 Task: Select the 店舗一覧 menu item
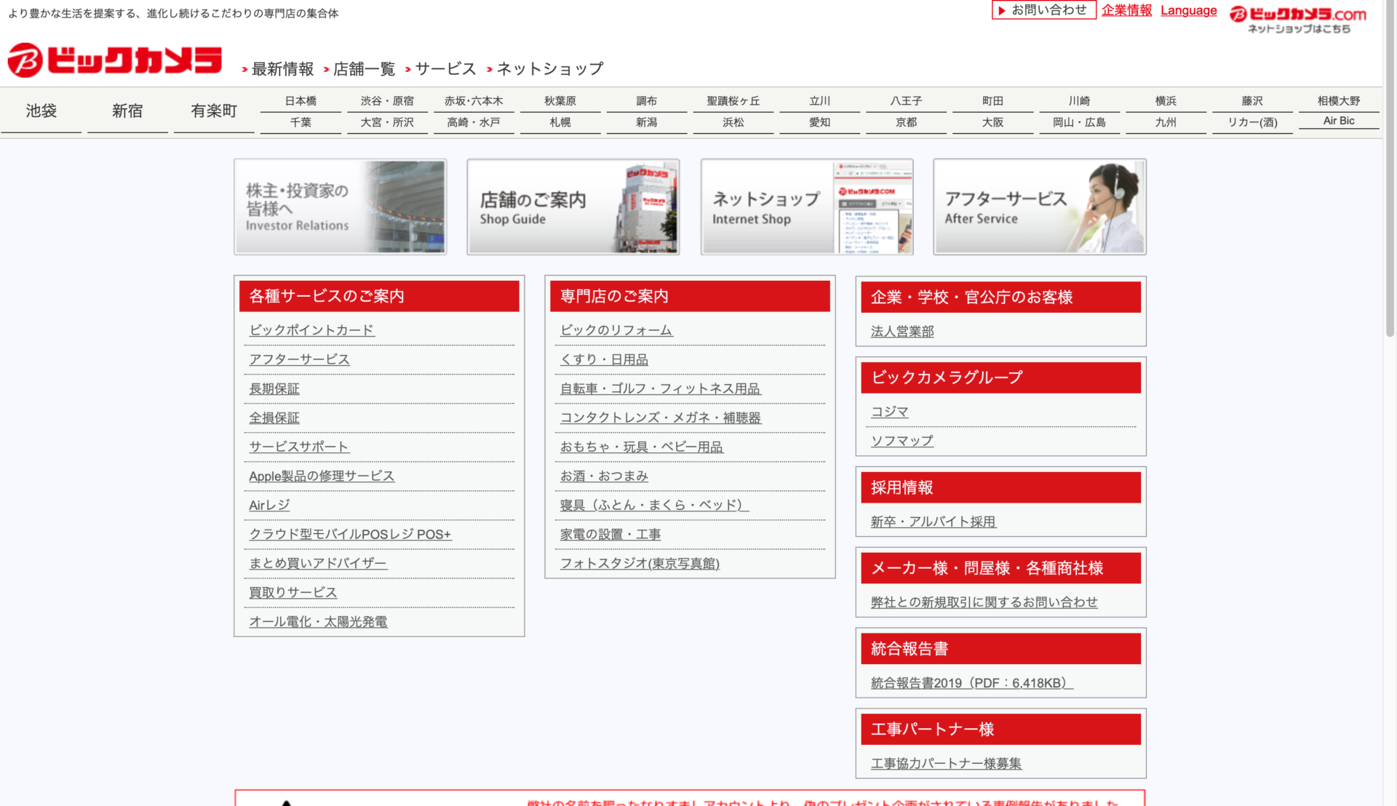tap(363, 69)
